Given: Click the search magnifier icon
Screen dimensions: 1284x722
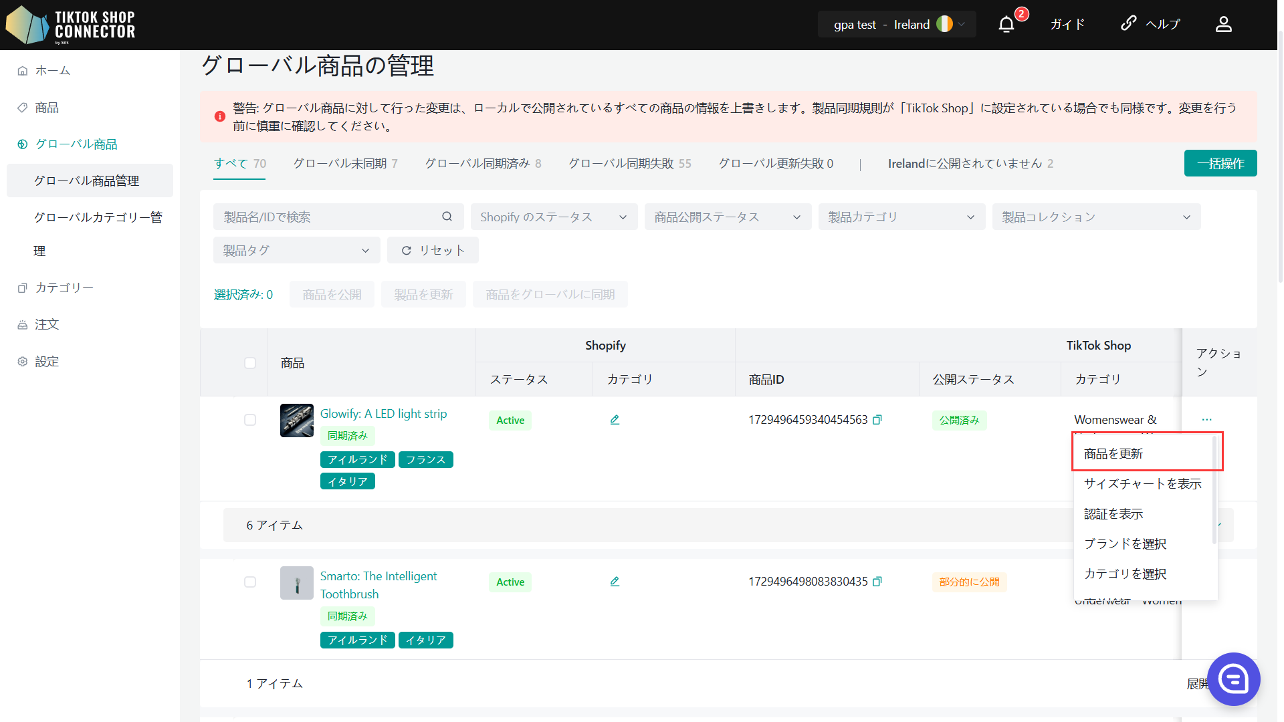Looking at the screenshot, I should [447, 217].
